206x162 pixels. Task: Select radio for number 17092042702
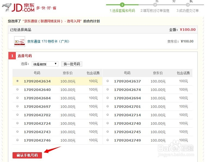[17, 115]
